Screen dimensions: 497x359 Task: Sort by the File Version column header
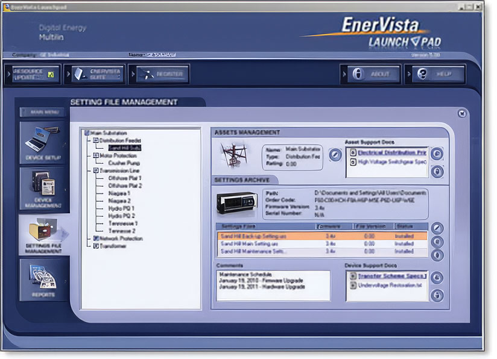point(373,226)
